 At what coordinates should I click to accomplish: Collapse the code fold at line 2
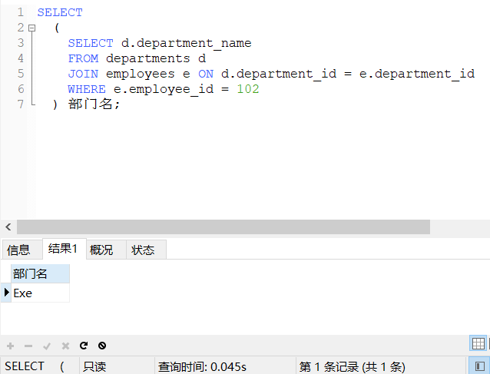pyautogui.click(x=31, y=28)
